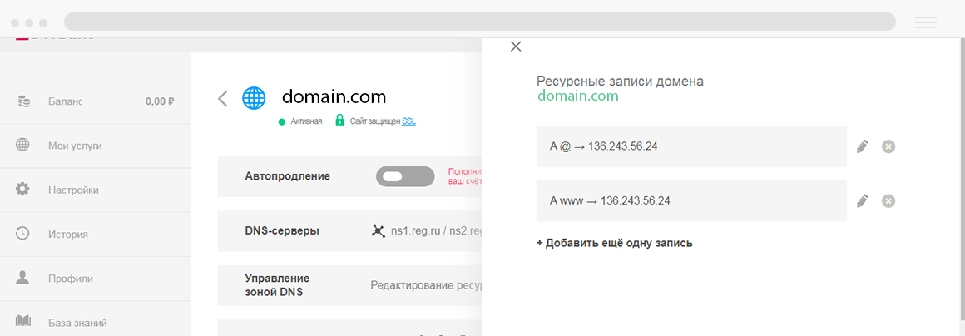This screenshot has height=336, width=965.
Task: Click the Профили person icon
Action: 22,278
